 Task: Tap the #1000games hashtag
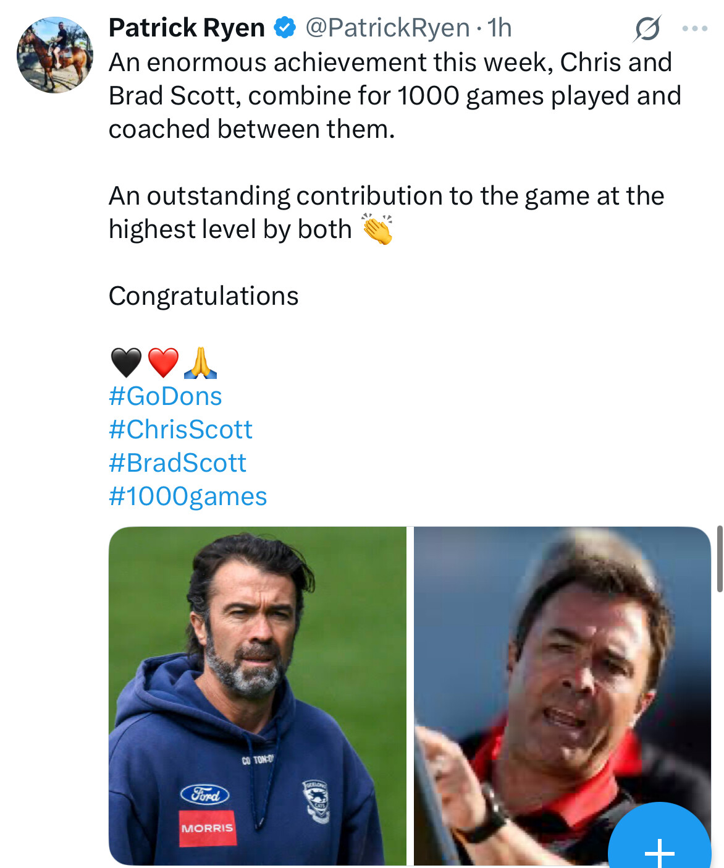pos(188,496)
